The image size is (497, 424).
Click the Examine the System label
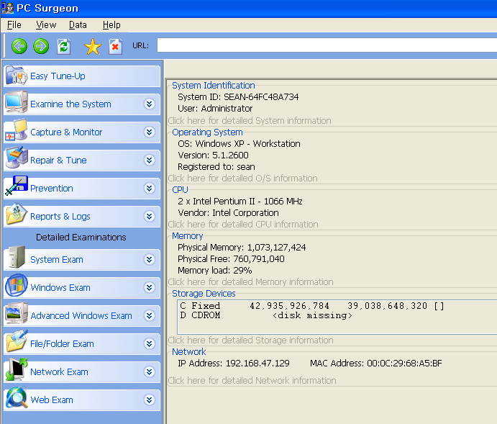pyautogui.click(x=70, y=104)
